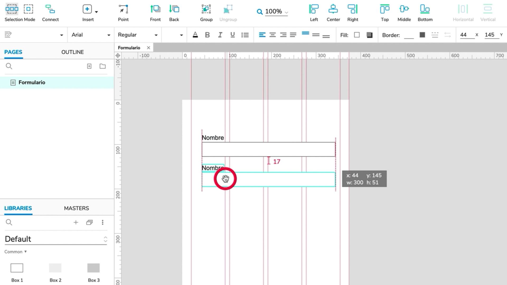
Task: Click the add page icon
Action: (x=89, y=66)
